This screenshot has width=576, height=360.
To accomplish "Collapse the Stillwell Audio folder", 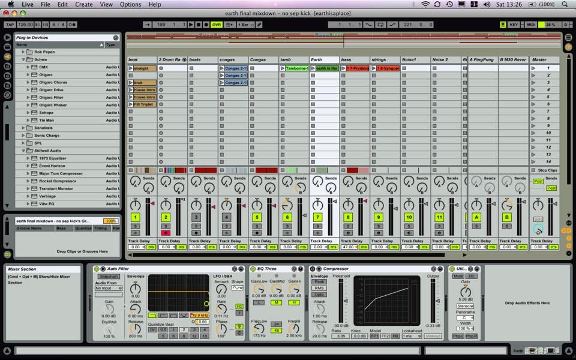I will (x=23, y=151).
